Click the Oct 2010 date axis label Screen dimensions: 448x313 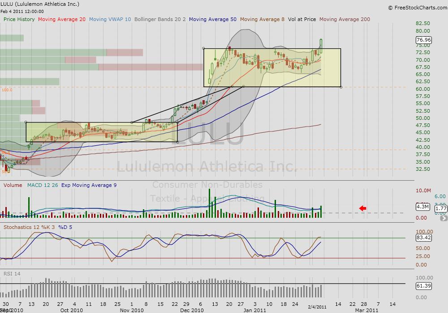(x=71, y=310)
